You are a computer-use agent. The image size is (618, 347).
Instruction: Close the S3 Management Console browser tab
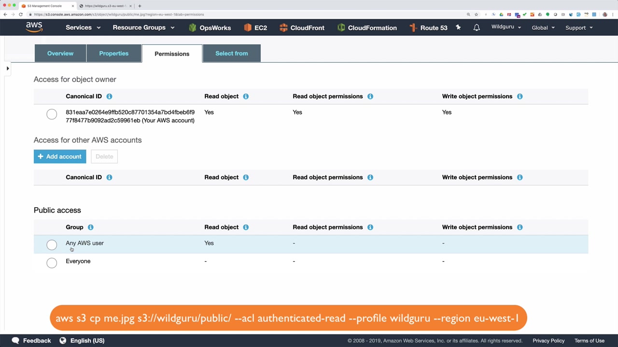[x=73, y=6]
